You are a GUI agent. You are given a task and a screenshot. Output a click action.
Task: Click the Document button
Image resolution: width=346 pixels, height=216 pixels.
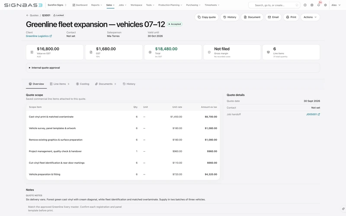(x=252, y=17)
